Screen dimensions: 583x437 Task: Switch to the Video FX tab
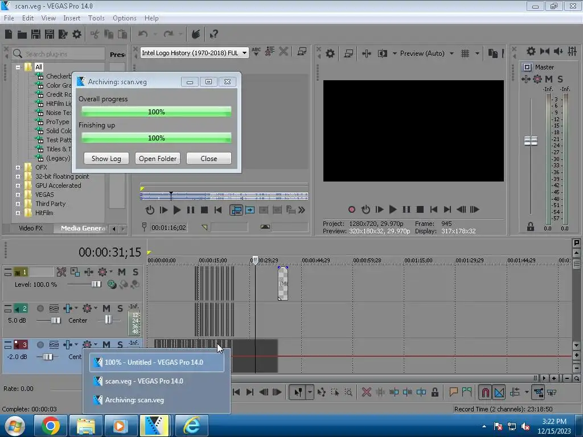click(31, 228)
